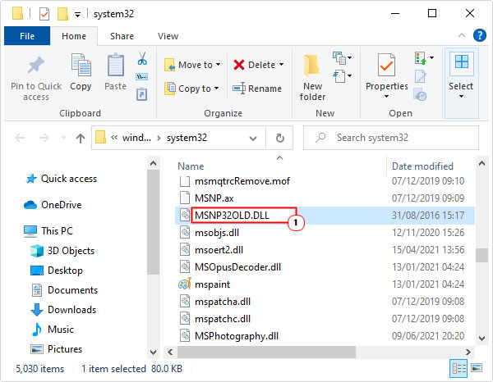Select the file msobjs.dll
This screenshot has width=493, height=382.
click(217, 233)
